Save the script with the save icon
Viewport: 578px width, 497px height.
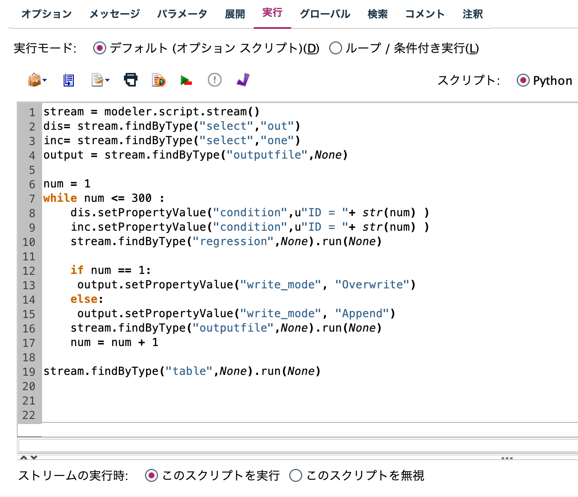pos(68,80)
